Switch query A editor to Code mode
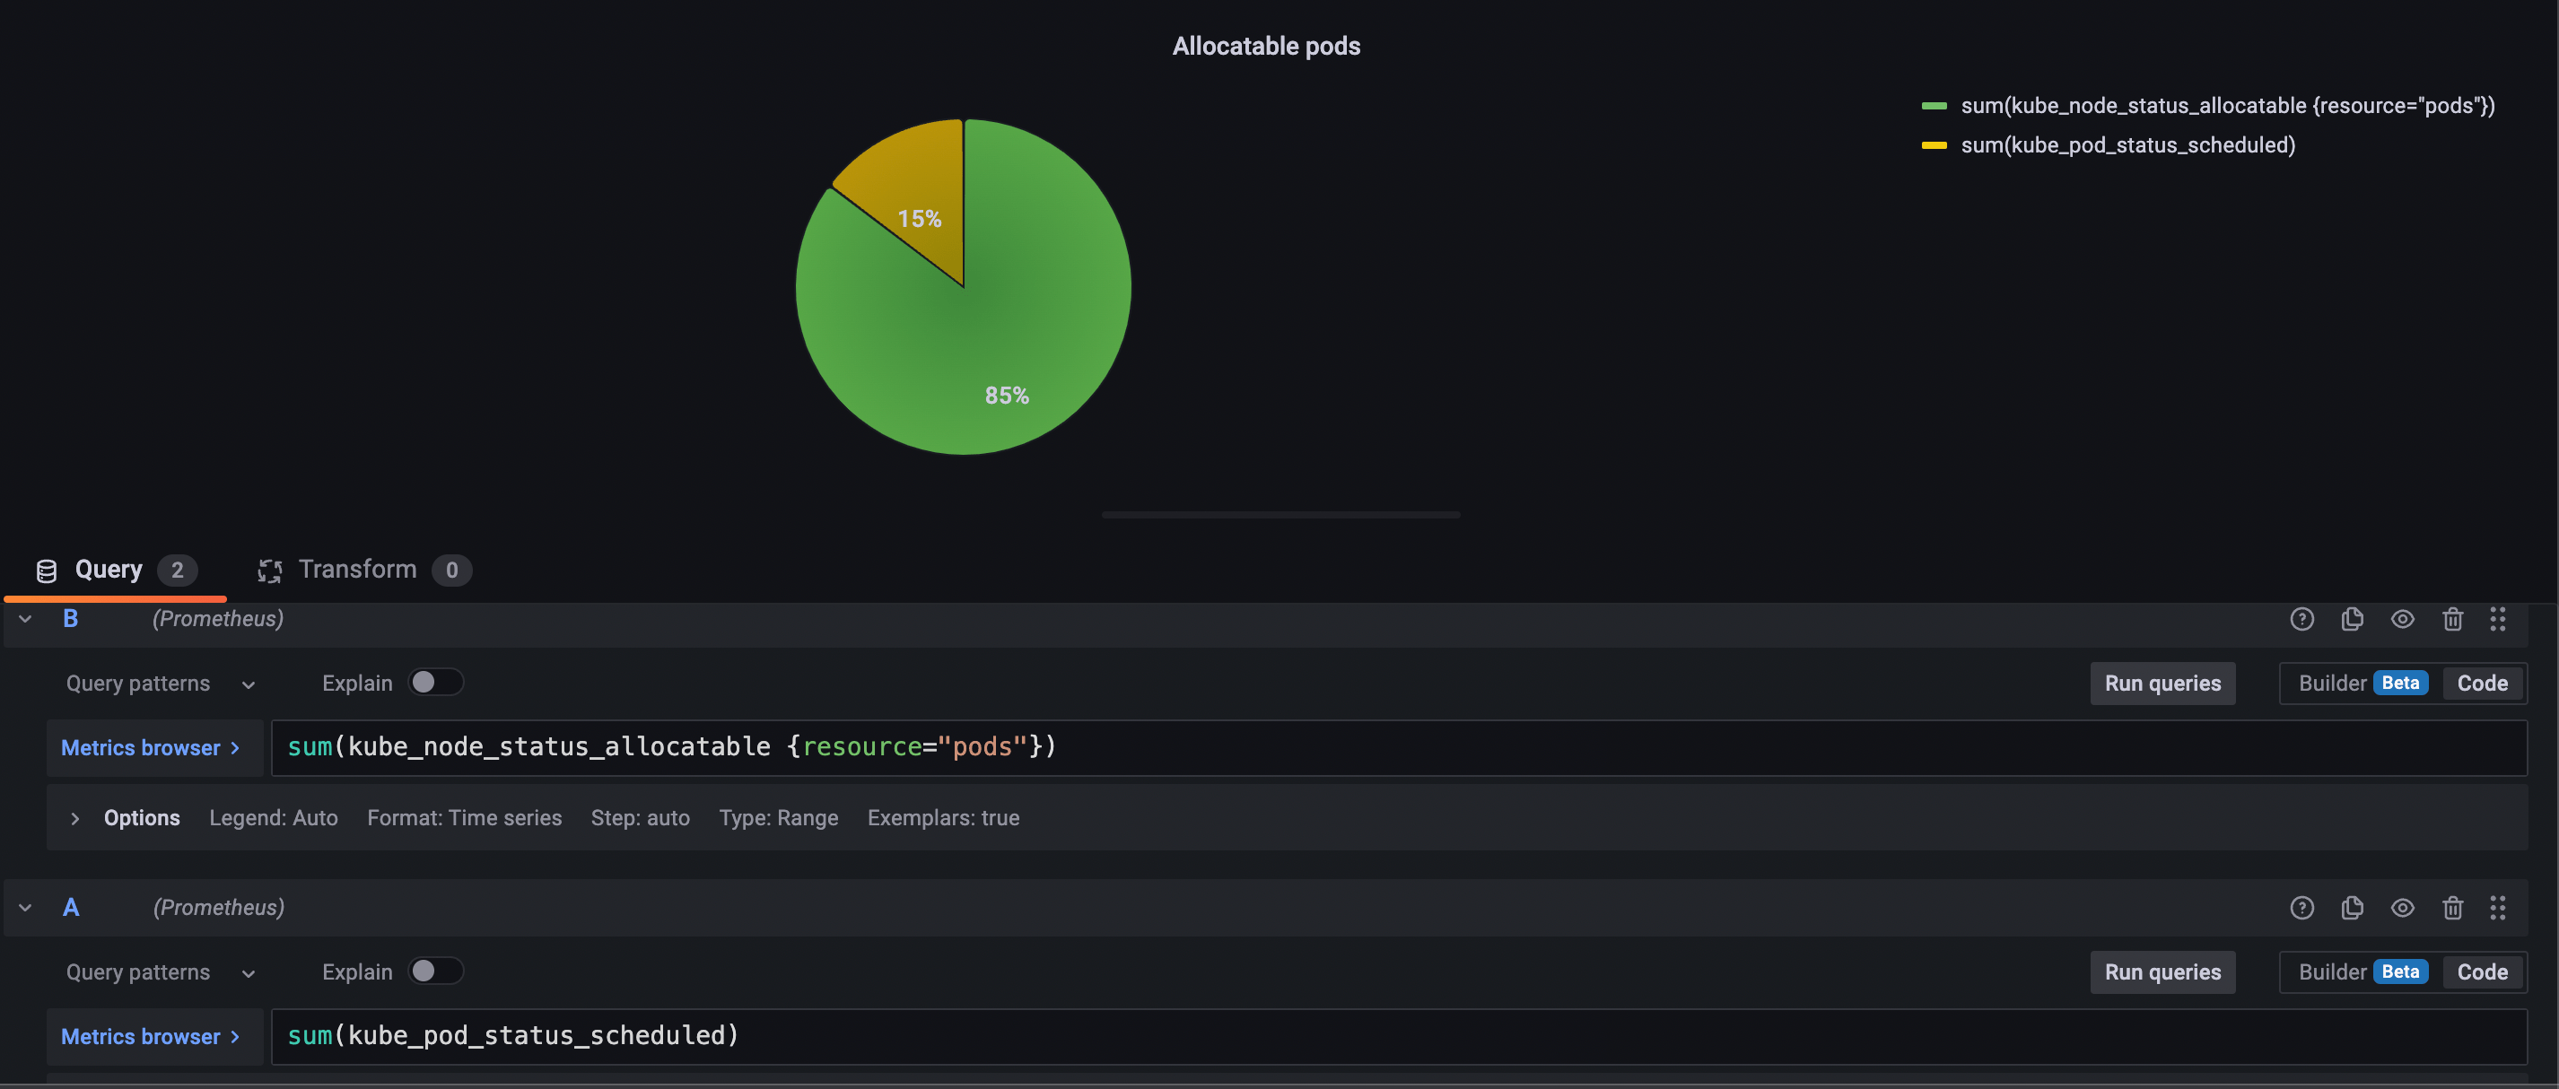Image resolution: width=2559 pixels, height=1089 pixels. coord(2482,971)
